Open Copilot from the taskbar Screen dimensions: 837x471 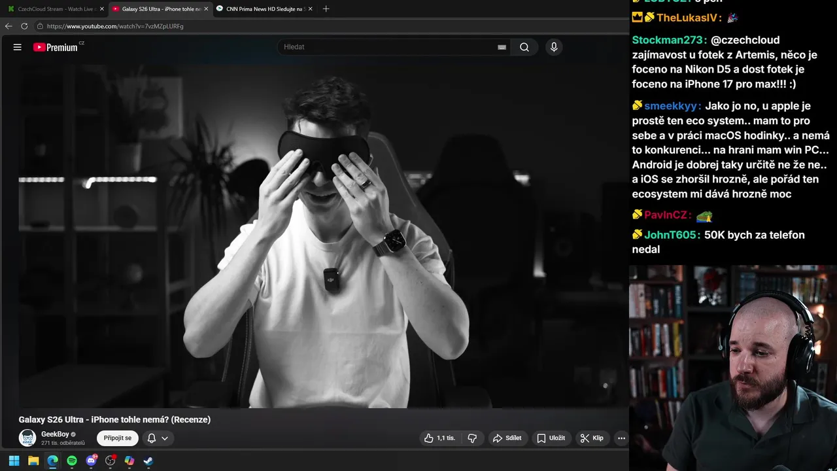pyautogui.click(x=129, y=461)
